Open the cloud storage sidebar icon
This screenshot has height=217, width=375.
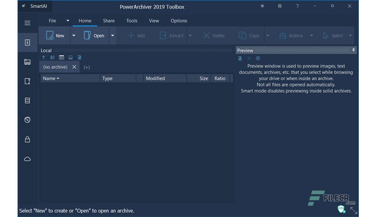(x=27, y=159)
